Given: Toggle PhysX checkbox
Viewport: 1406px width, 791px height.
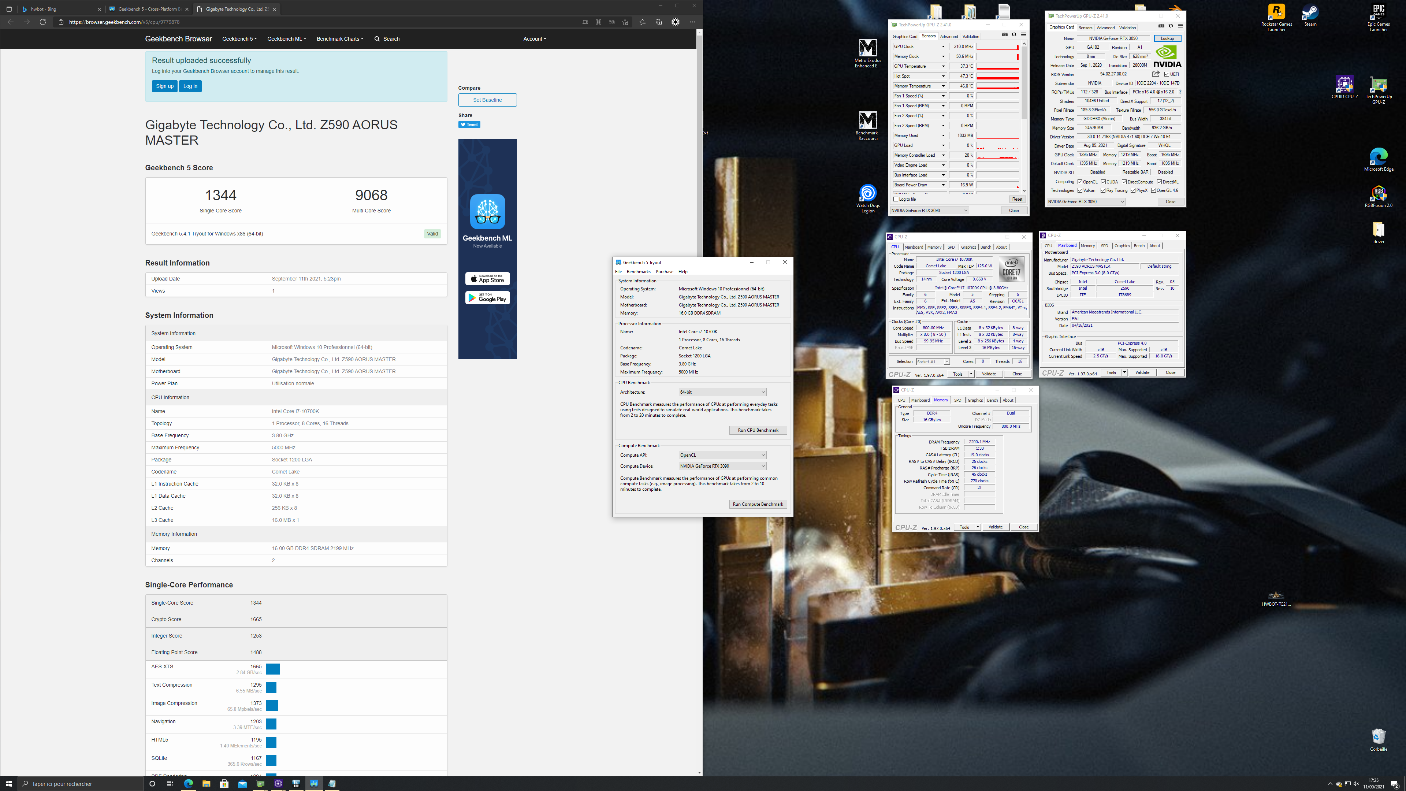Looking at the screenshot, I should point(1132,190).
